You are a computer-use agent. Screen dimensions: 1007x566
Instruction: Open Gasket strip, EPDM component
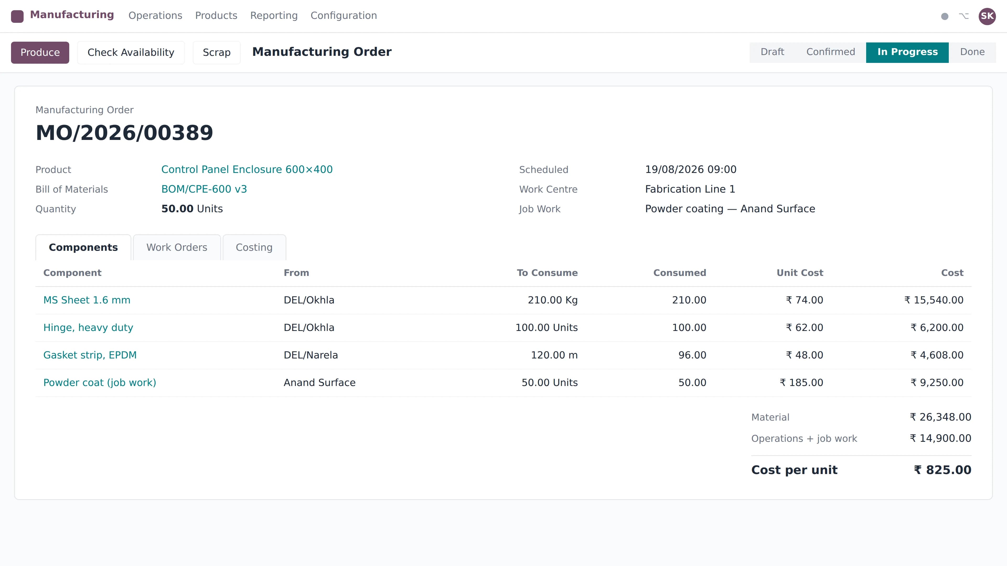(x=90, y=355)
